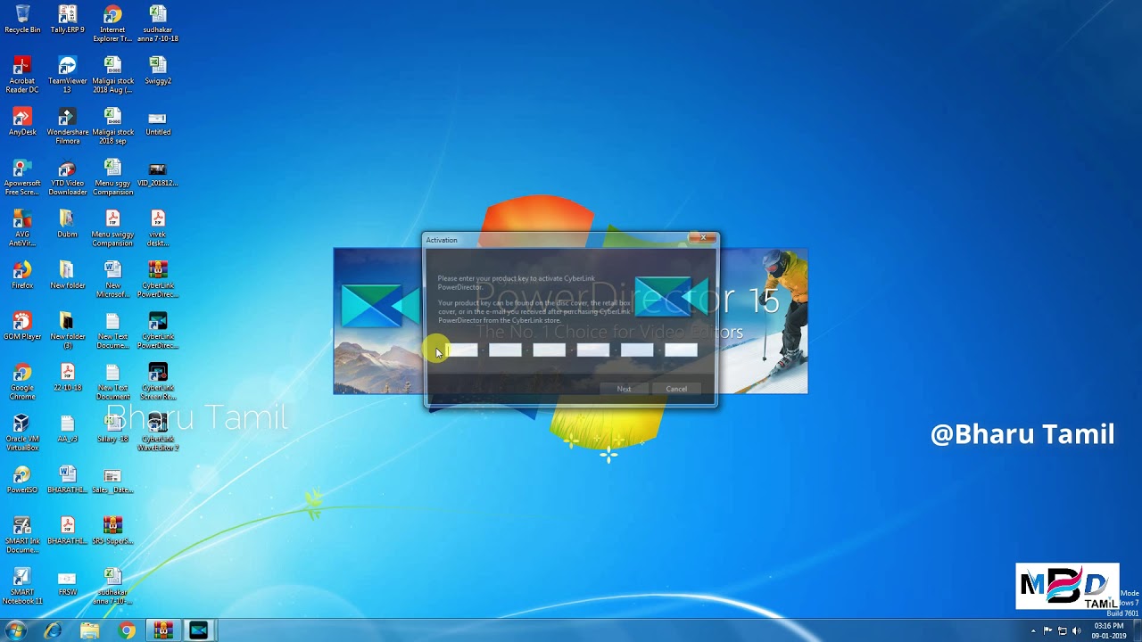Open the Windows Start menu
The height and width of the screenshot is (642, 1142).
coord(15,630)
